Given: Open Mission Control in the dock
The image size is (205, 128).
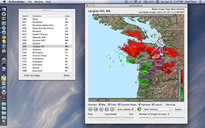Looking at the screenshot, I should (x=4, y=19).
